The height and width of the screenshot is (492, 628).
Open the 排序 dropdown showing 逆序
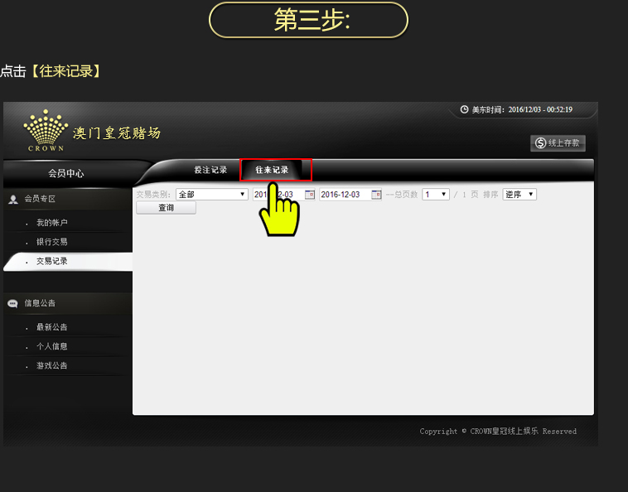[x=519, y=195]
